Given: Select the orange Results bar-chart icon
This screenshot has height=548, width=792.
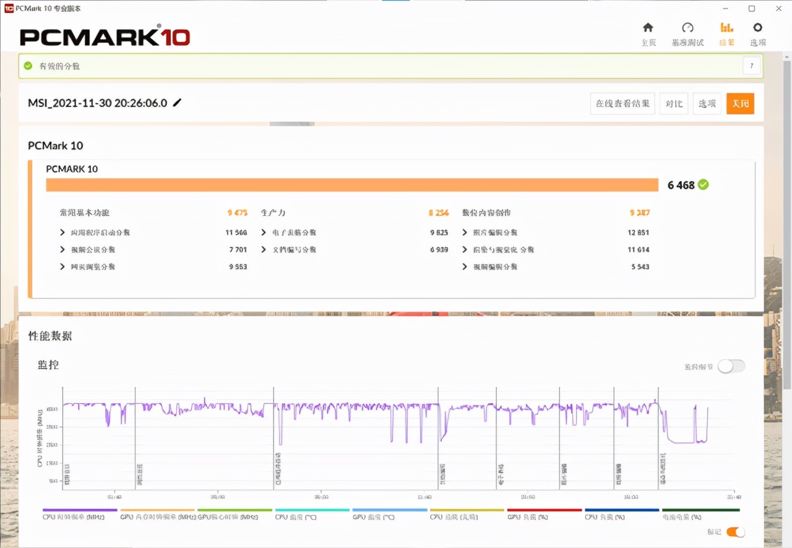Looking at the screenshot, I should click(726, 28).
